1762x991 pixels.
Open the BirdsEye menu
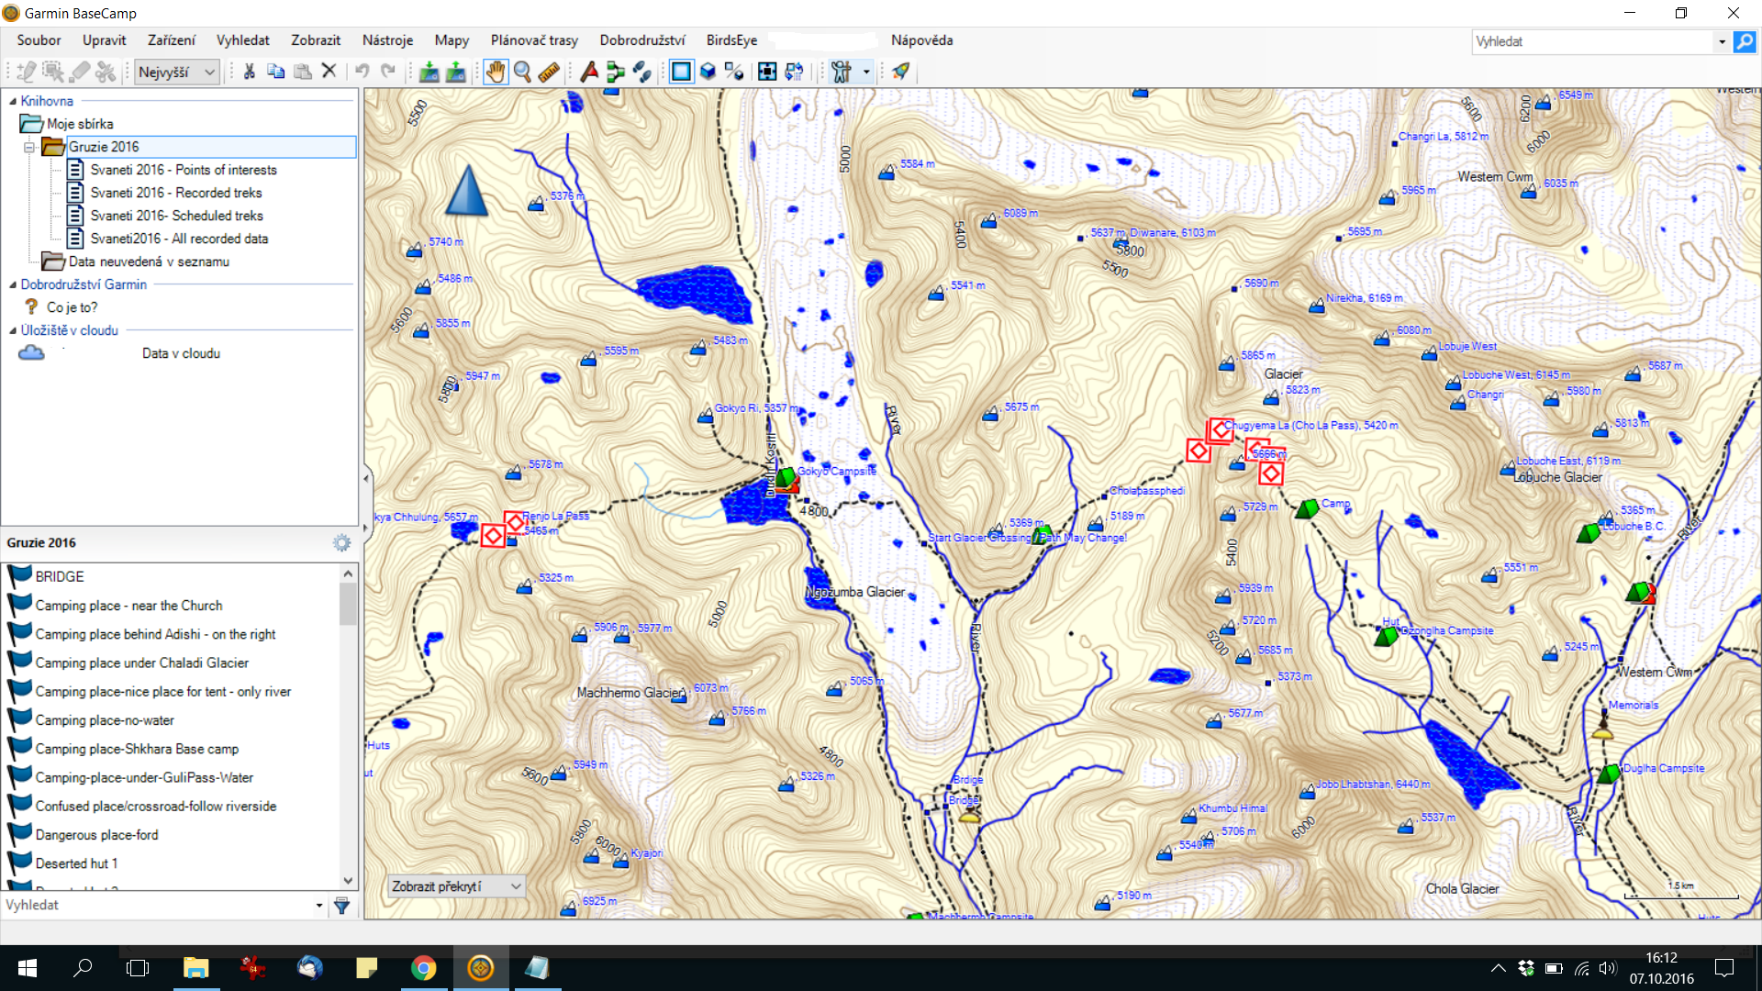[731, 40]
